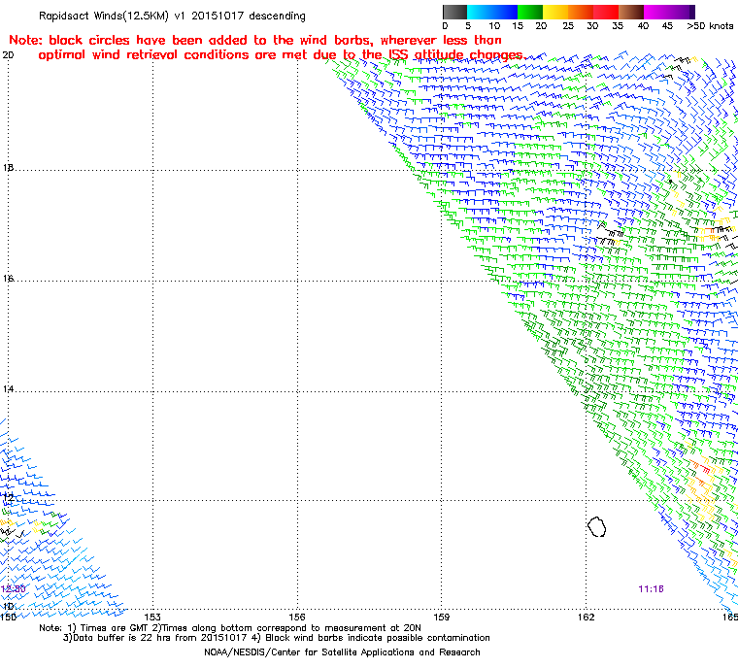Click the purple time label 12:50
The height and width of the screenshot is (668, 738).
coord(13,589)
